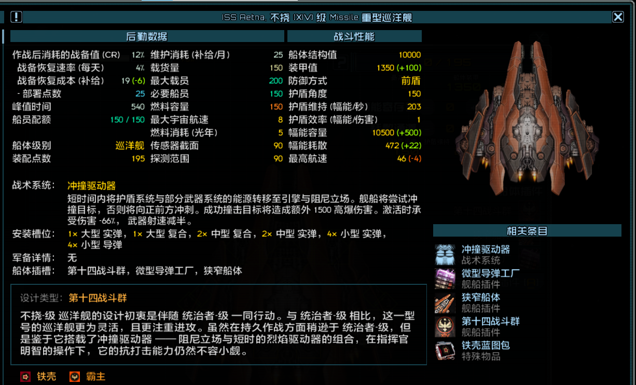Click the ISS Aetna dialog title text

click(317, 18)
